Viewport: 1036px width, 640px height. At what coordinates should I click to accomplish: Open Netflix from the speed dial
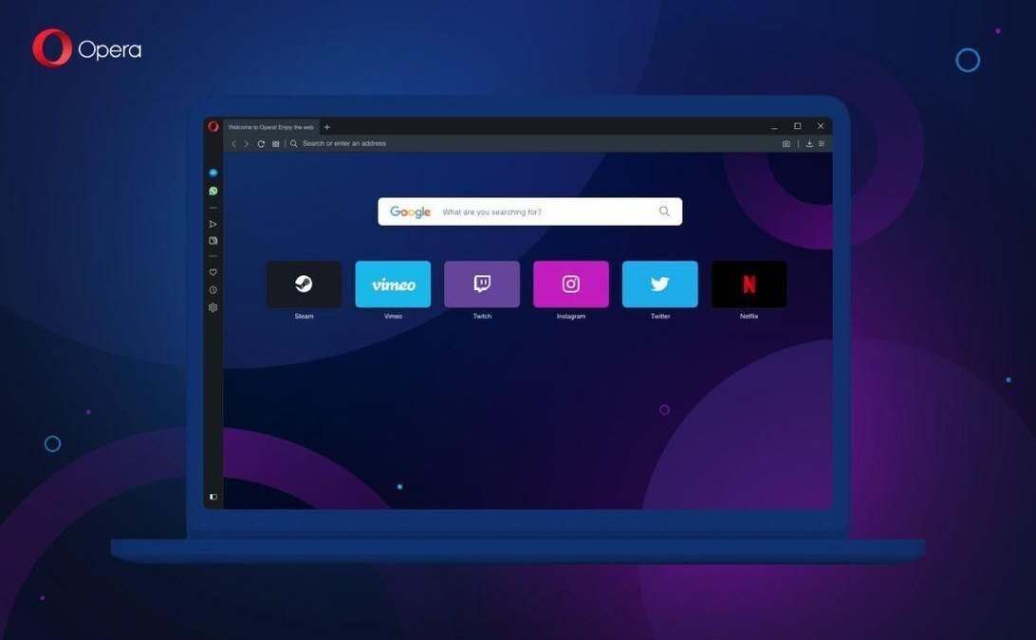749,283
